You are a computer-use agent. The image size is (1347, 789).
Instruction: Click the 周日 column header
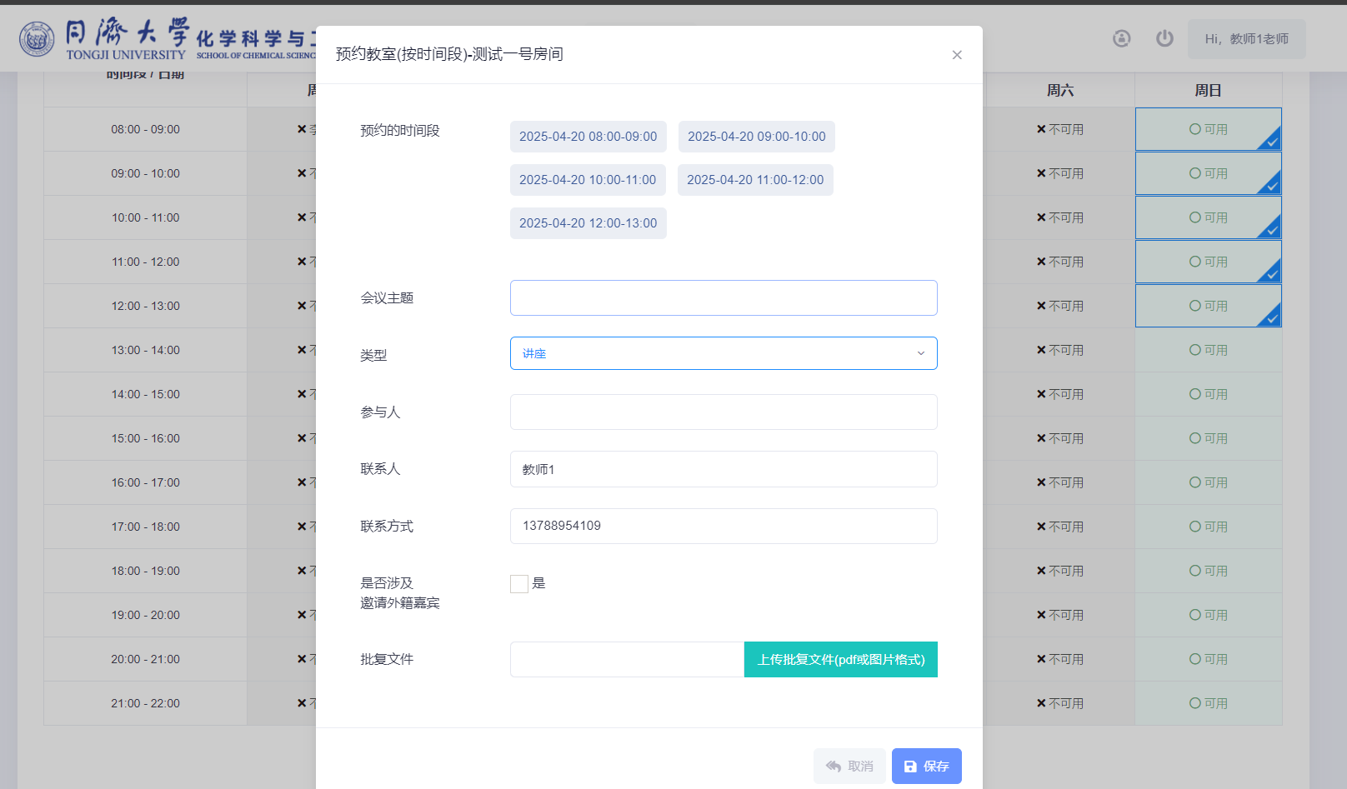pos(1208,90)
